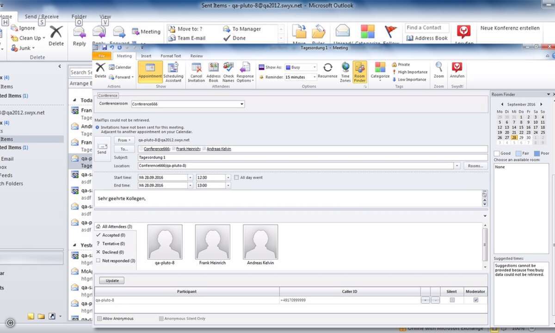
Task: Click the To Manager quick step
Action: coord(242,29)
